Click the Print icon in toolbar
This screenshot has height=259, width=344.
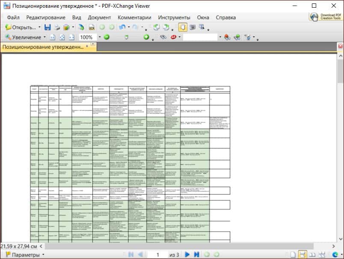pos(57,27)
